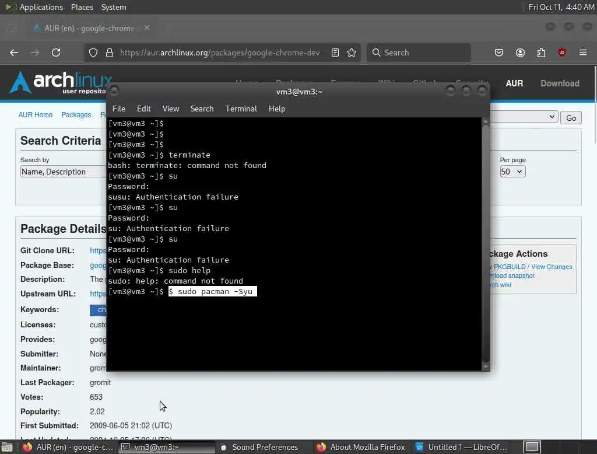Go back in Firefox history

(14, 53)
